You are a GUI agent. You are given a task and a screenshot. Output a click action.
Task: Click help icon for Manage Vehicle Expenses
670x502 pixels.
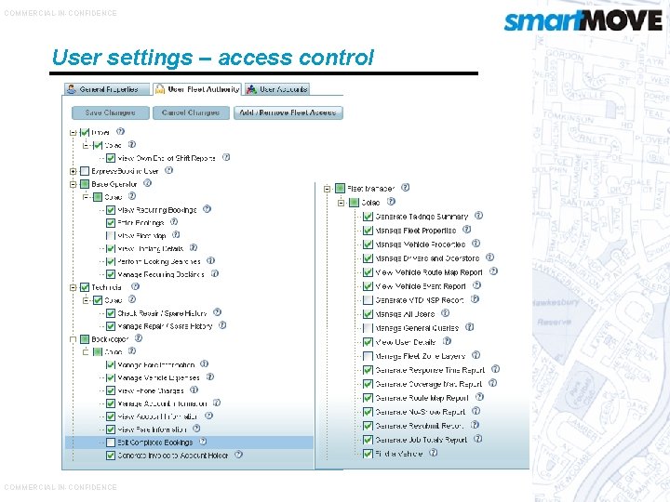pos(210,376)
